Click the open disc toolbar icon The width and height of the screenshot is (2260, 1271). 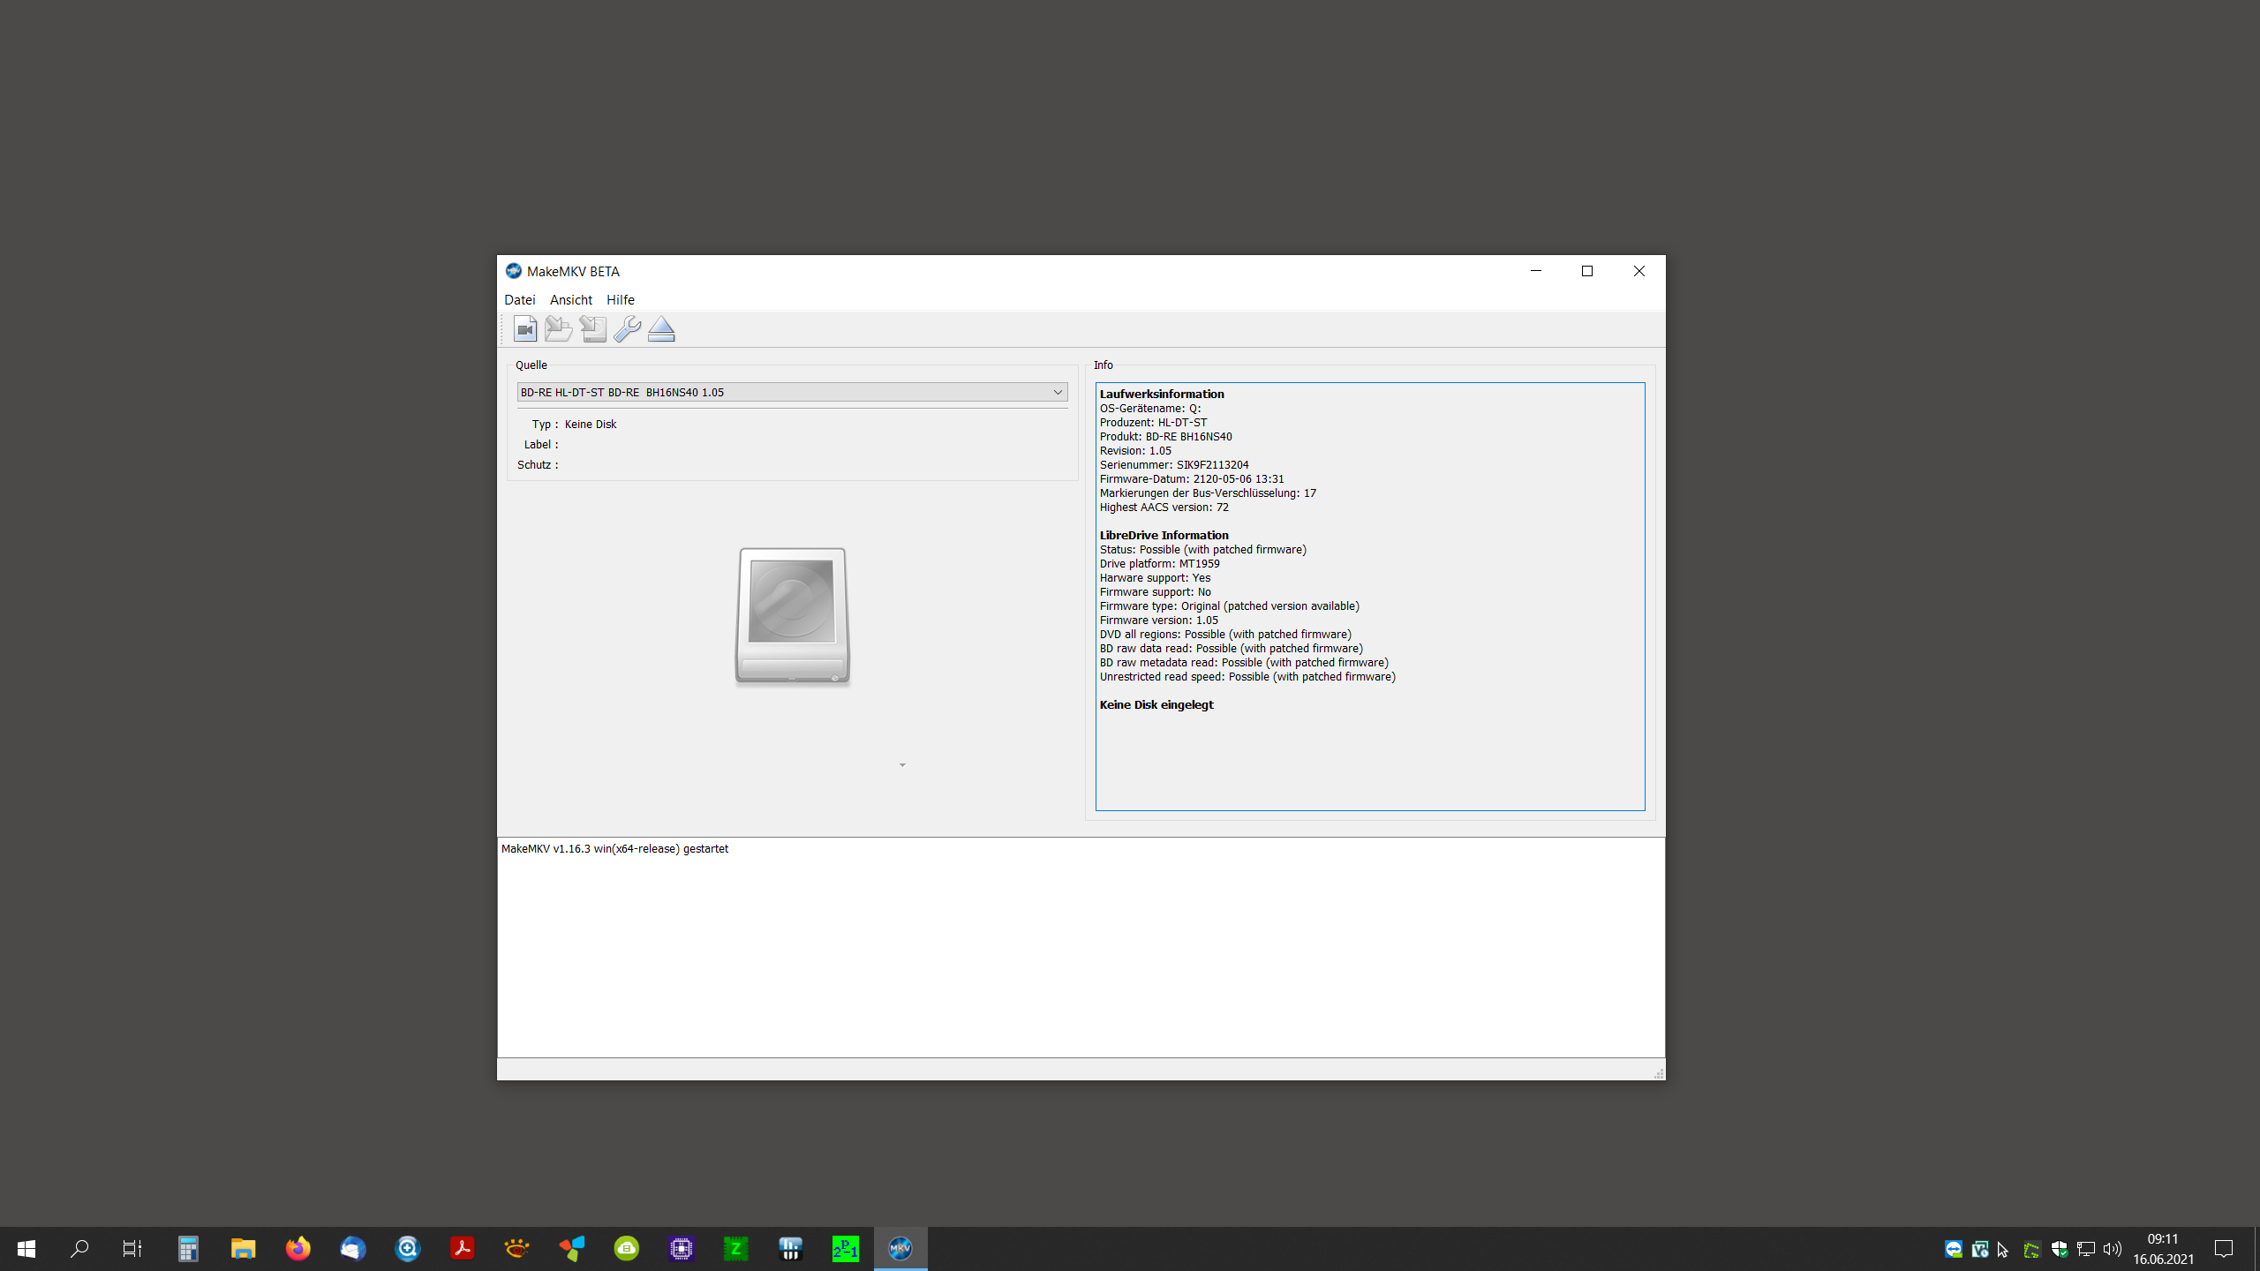[x=558, y=329]
